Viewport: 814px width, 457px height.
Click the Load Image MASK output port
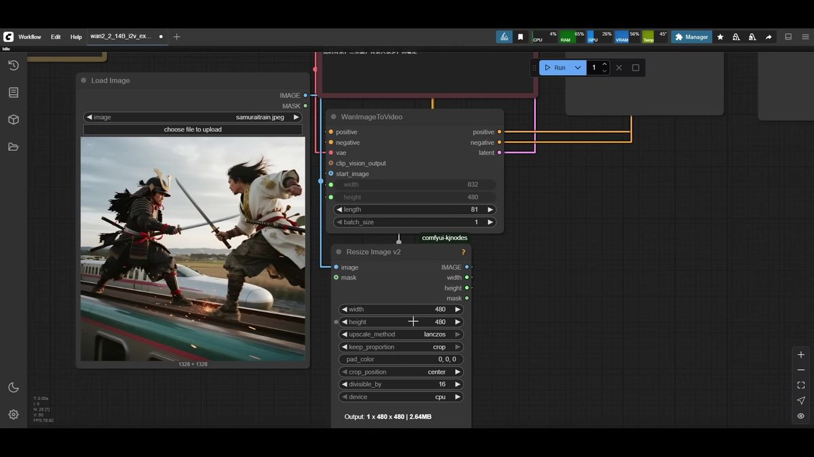306,106
